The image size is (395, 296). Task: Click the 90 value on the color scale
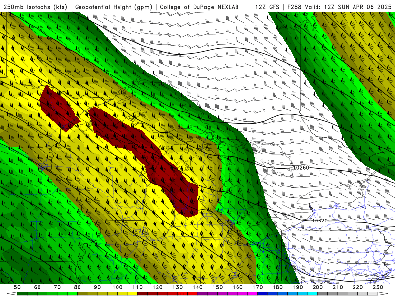pyautogui.click(x=97, y=287)
